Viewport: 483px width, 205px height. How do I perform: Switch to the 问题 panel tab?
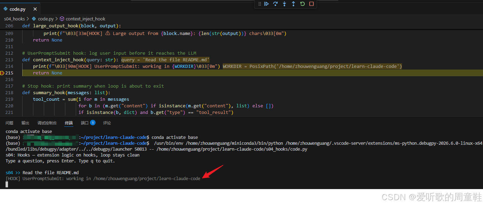coord(9,123)
